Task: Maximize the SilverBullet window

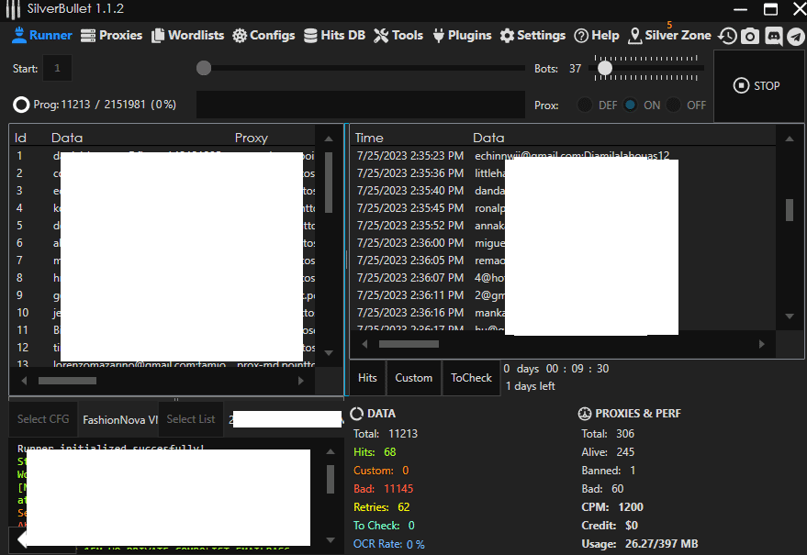Action: click(x=770, y=9)
